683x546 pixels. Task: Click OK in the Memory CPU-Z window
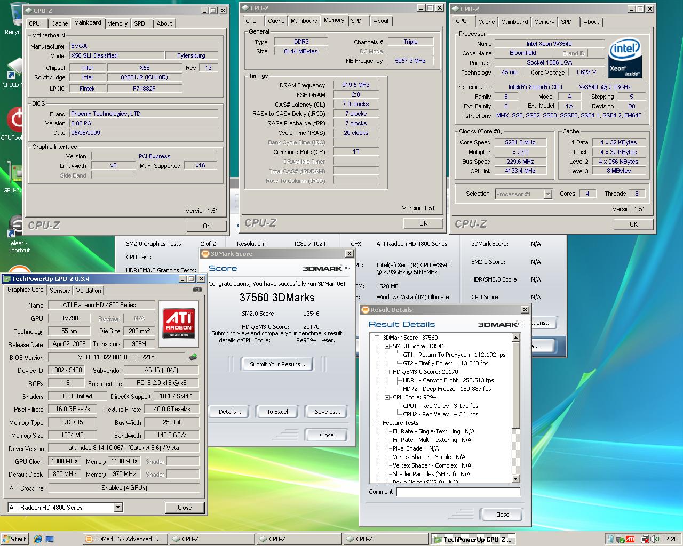pos(423,223)
